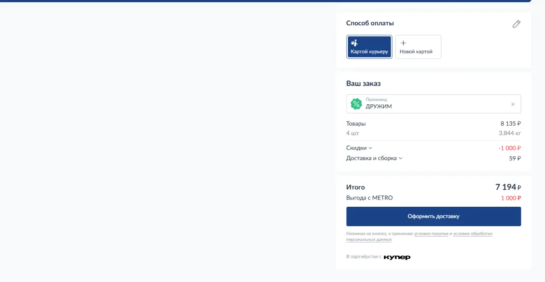Click the total amount '7 194 ₽'
545x282 pixels.
[x=508, y=187]
